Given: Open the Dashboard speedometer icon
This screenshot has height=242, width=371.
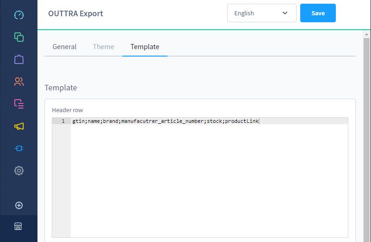Looking at the screenshot, I should [x=19, y=15].
